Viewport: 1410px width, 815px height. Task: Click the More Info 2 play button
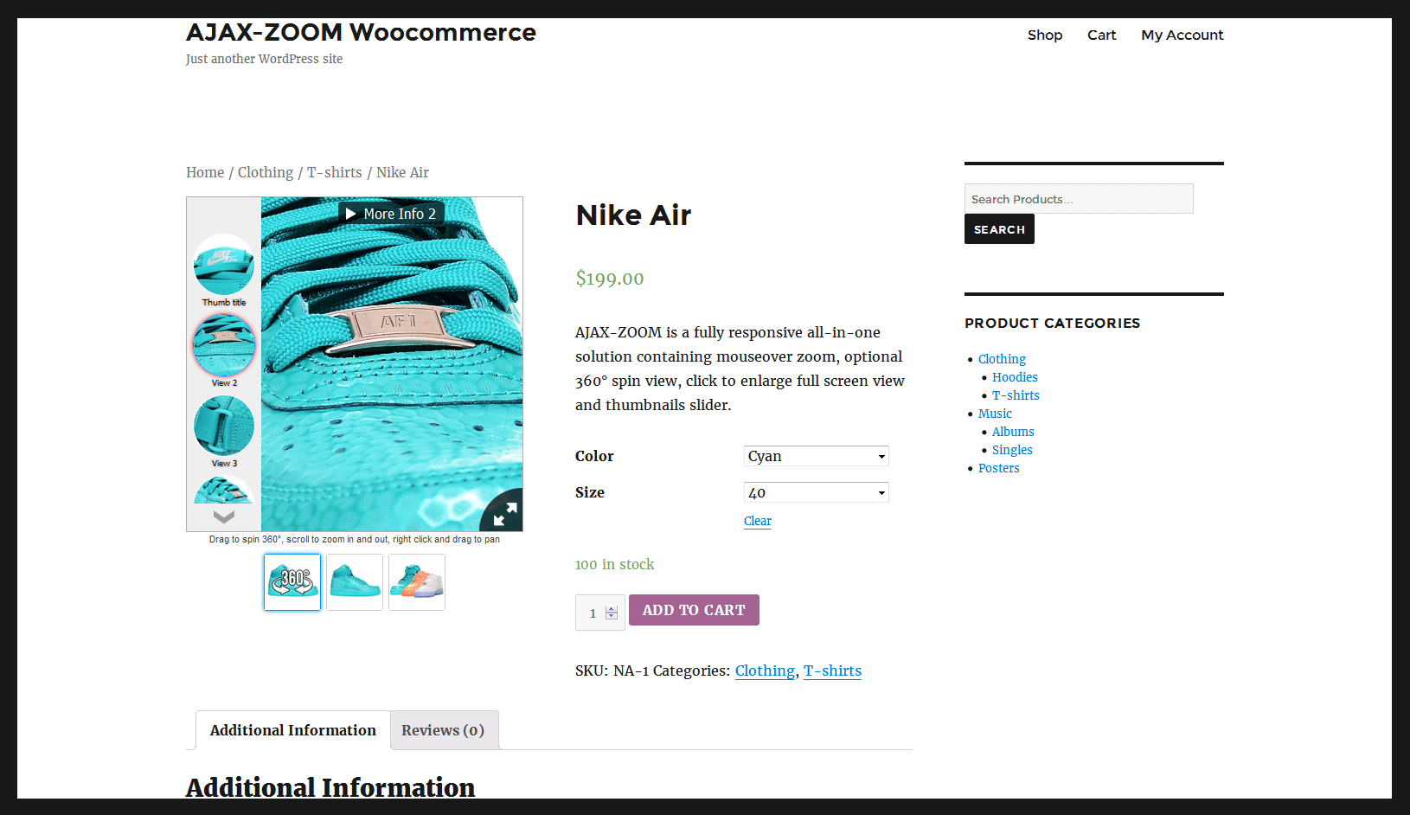coord(391,214)
